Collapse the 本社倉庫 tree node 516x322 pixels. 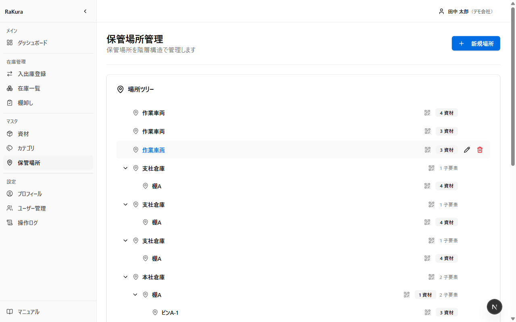tap(125, 277)
